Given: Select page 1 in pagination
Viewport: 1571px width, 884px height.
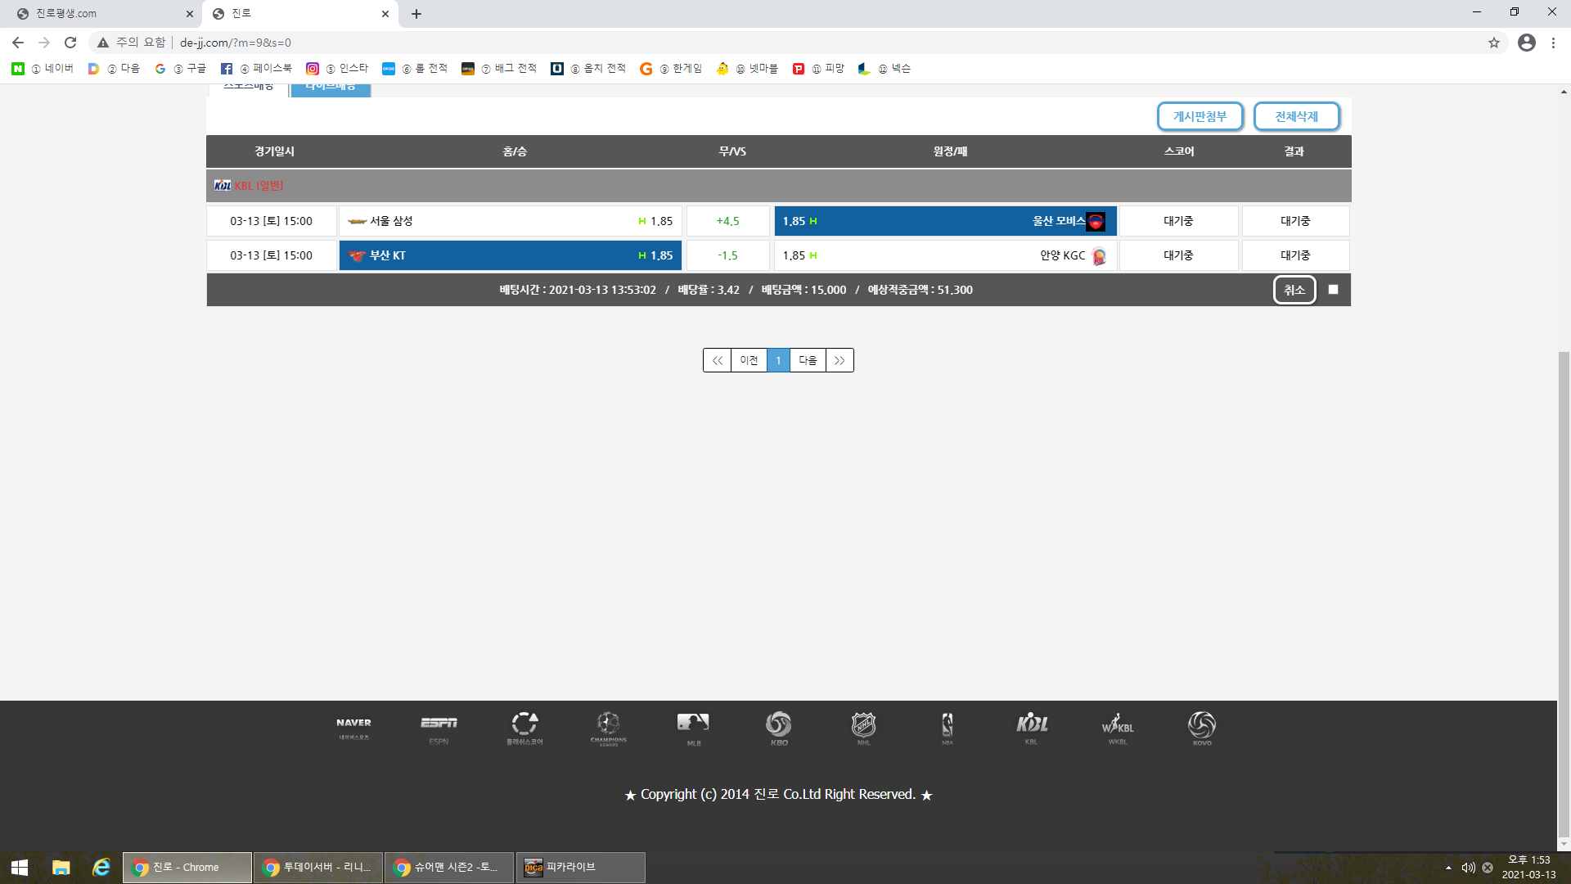Looking at the screenshot, I should pyautogui.click(x=778, y=360).
